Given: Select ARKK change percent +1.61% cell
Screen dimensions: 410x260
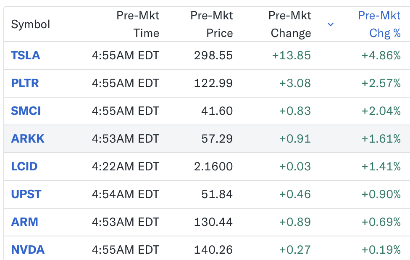Looking at the screenshot, I should (x=381, y=139).
